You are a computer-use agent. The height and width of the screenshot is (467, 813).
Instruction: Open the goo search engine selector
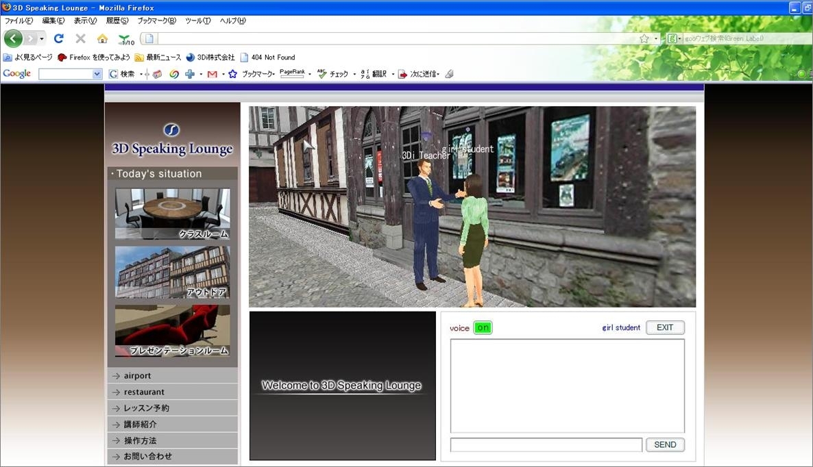(x=674, y=38)
